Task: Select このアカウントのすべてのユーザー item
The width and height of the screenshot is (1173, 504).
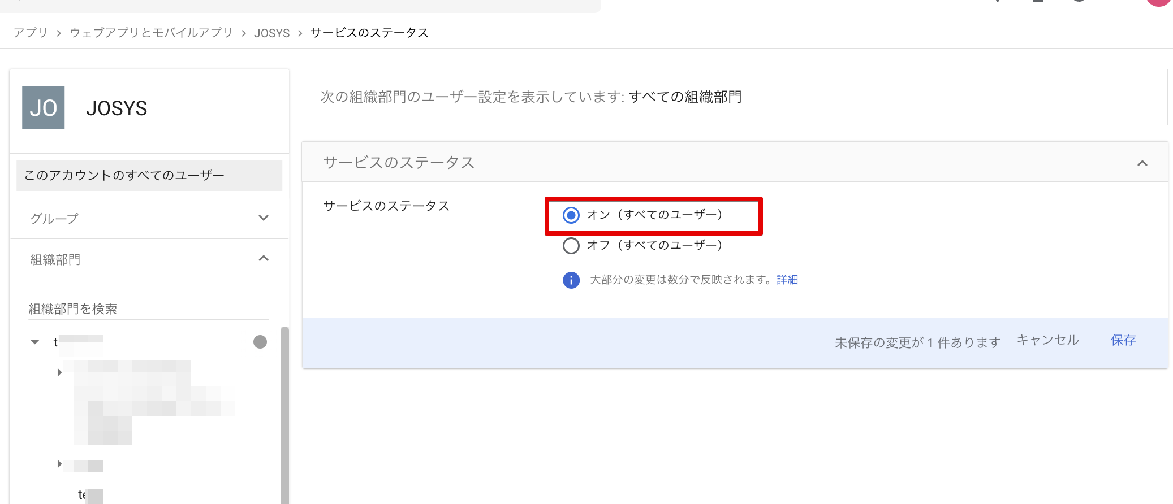Action: (149, 176)
